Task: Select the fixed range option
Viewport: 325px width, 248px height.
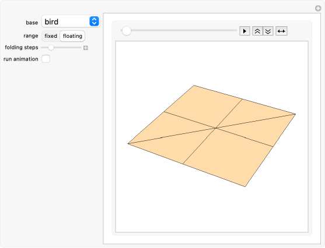Action: click(x=51, y=36)
